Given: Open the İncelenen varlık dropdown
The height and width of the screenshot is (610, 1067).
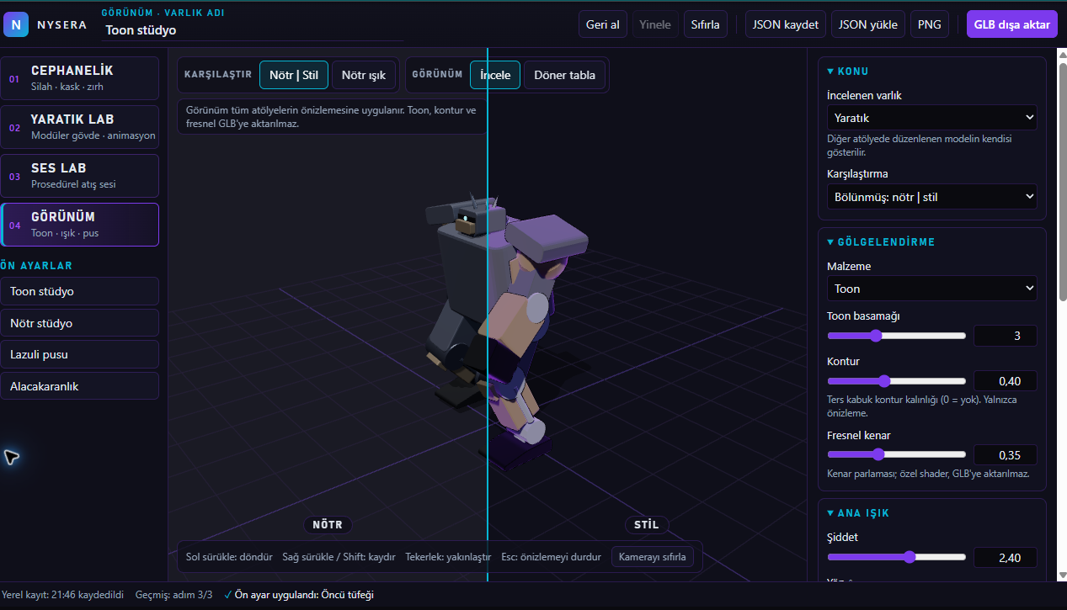Looking at the screenshot, I should tap(931, 118).
